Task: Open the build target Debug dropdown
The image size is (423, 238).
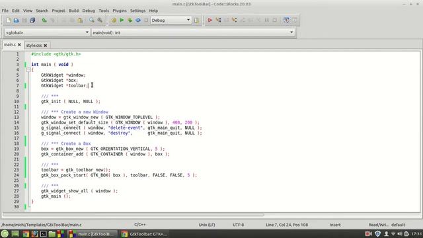Action: tap(171, 20)
